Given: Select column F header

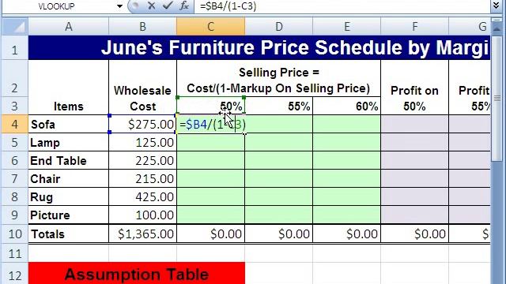Looking at the screenshot, I should [414, 26].
